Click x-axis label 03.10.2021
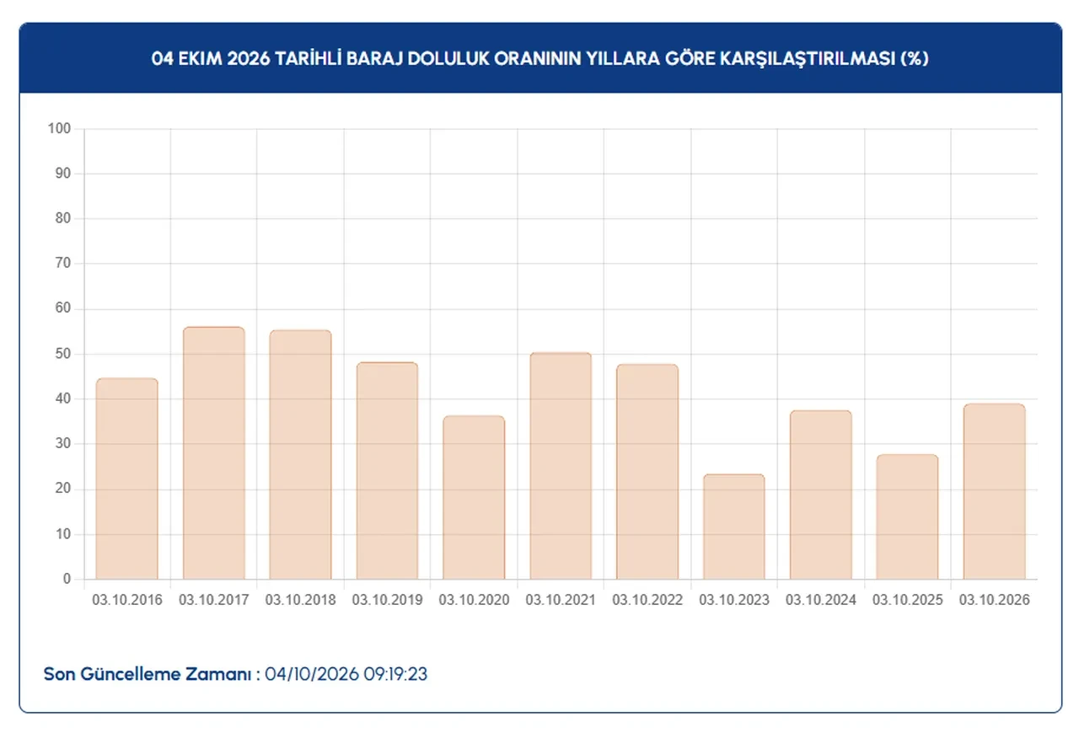The image size is (1079, 738). pos(561,601)
